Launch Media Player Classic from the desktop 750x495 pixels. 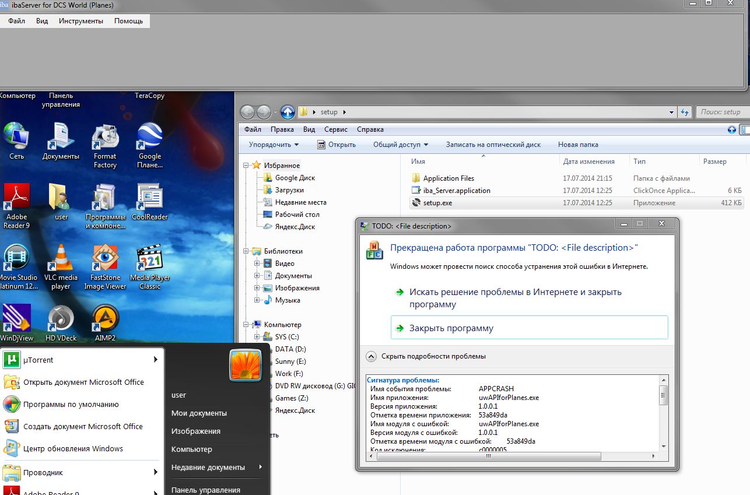tap(150, 266)
